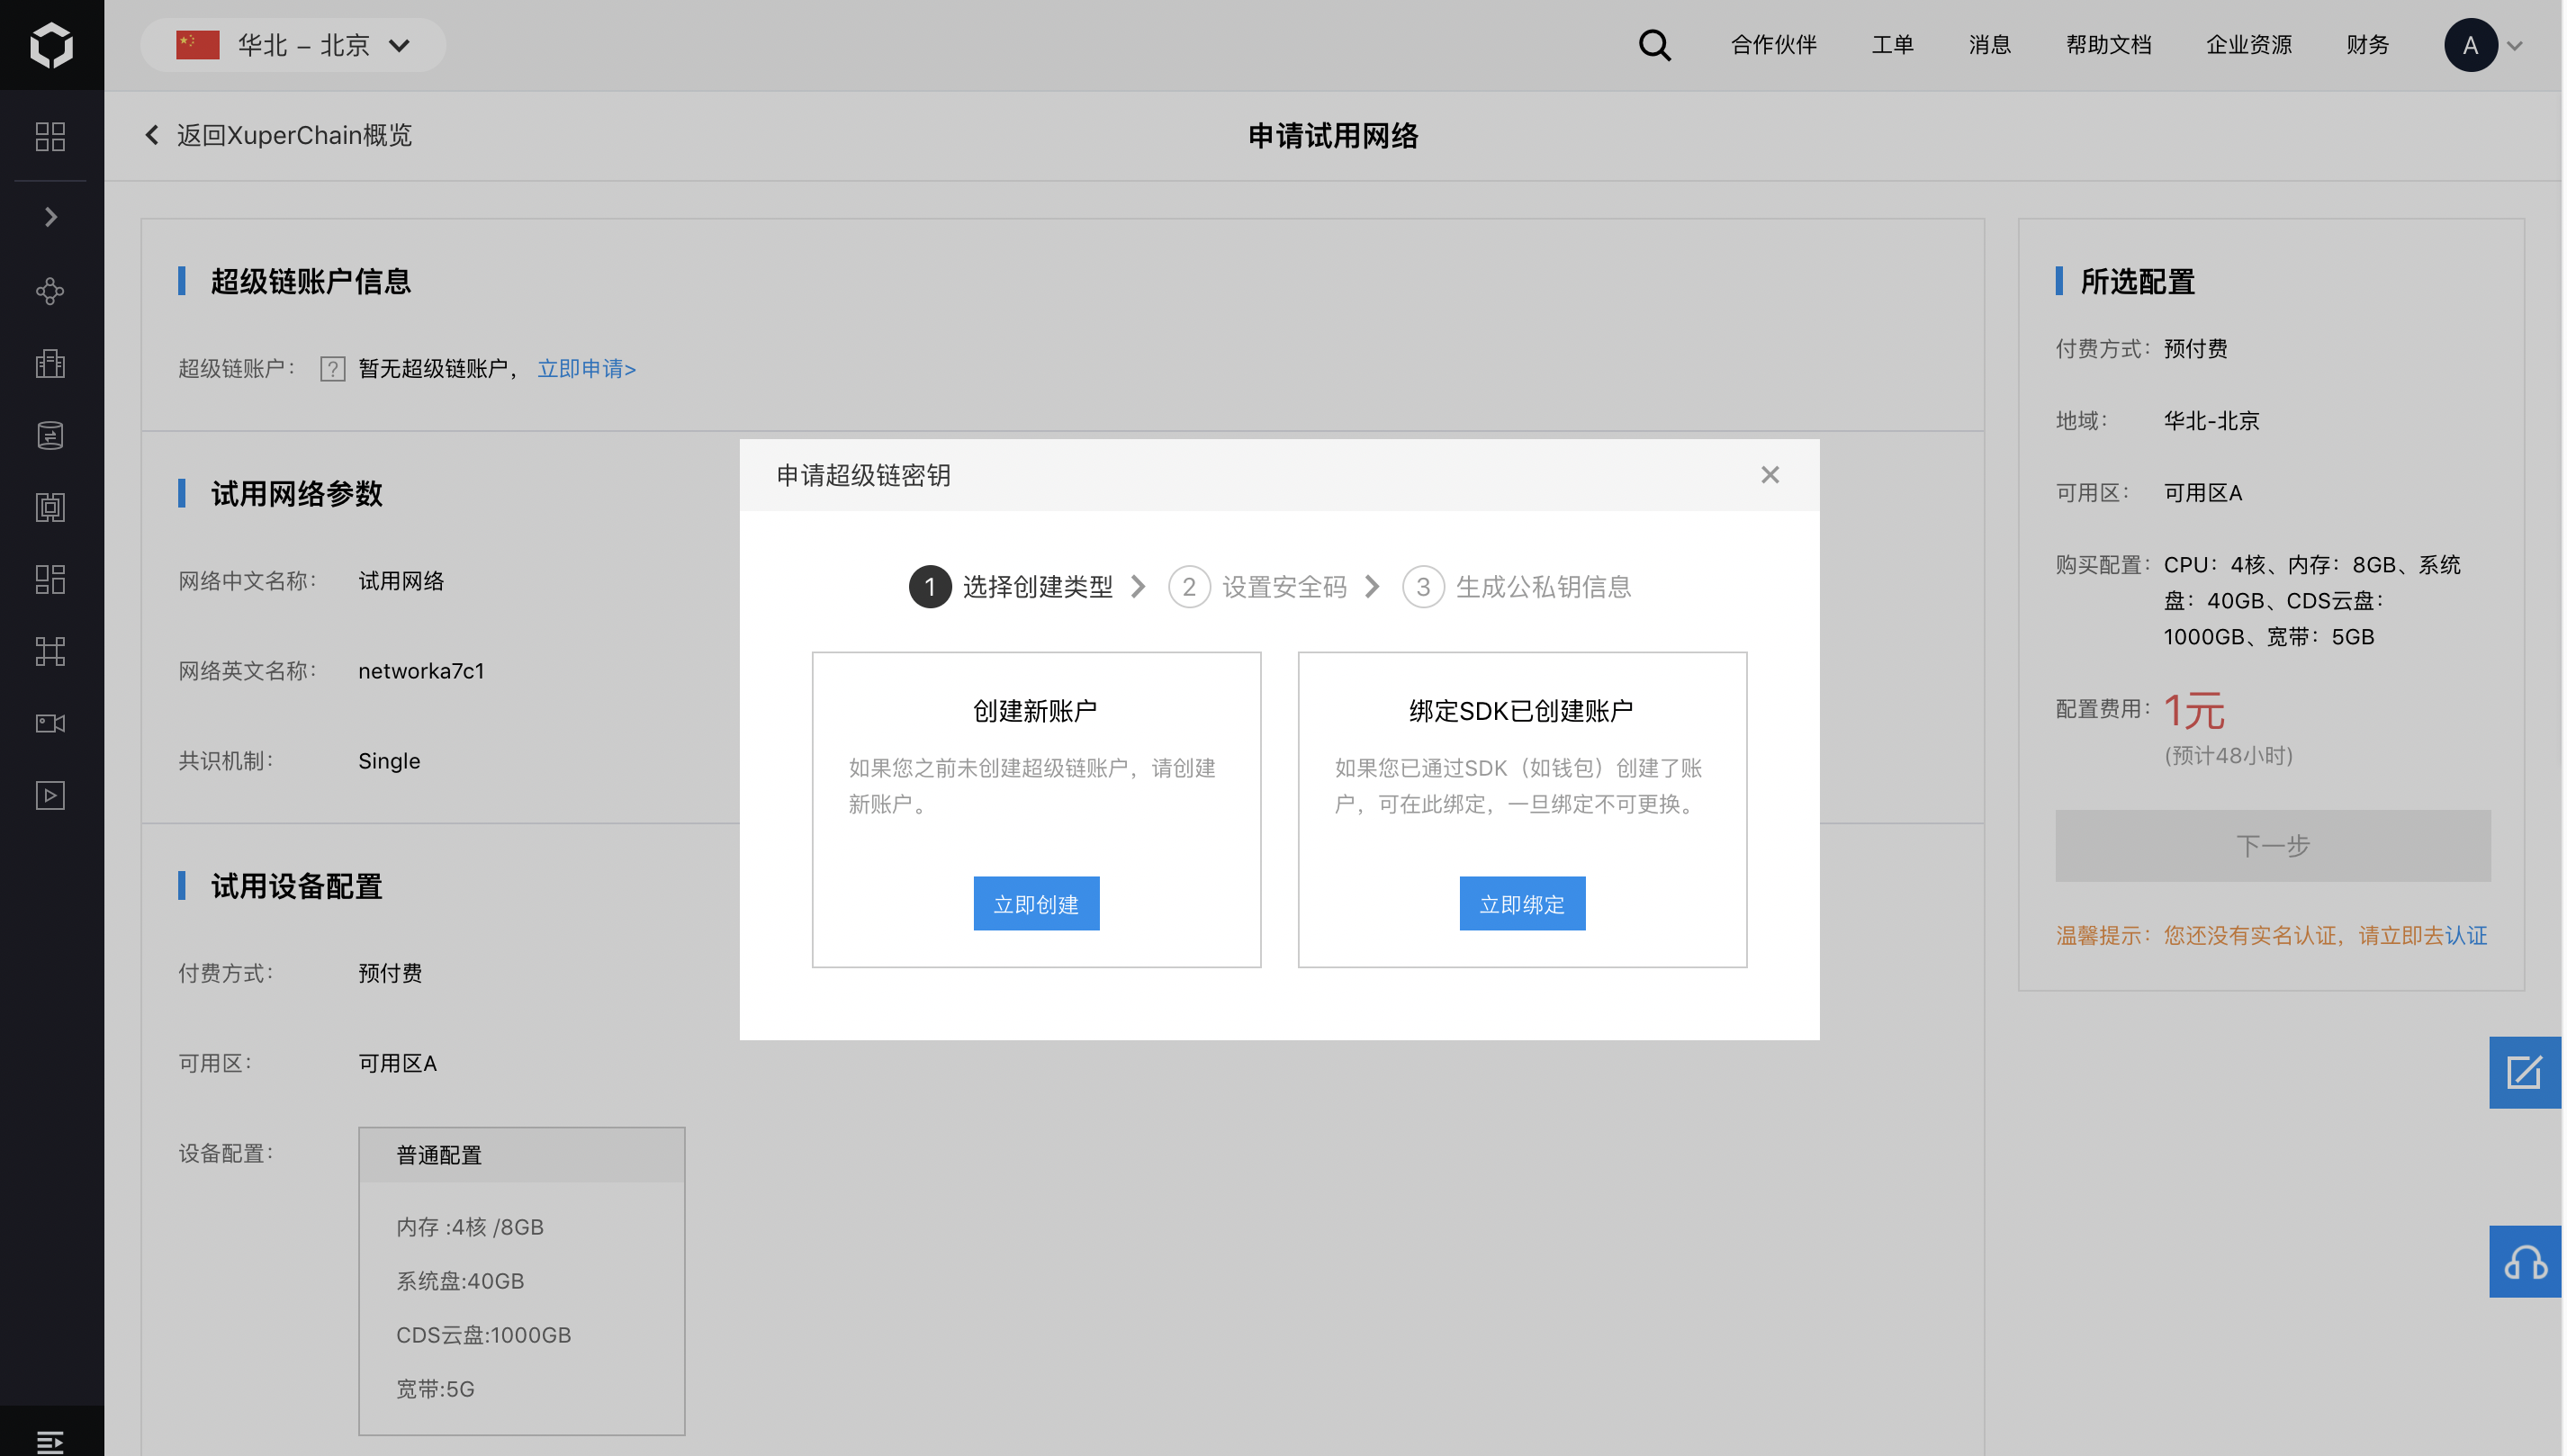2567x1456 pixels.
Task: Close the 申请超级链密钥 dialog
Action: click(1769, 475)
